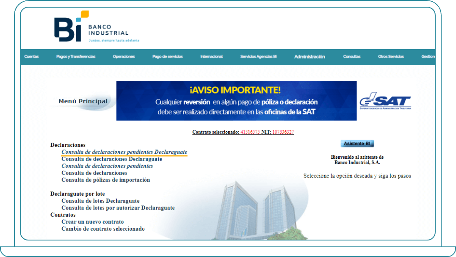Open the Pagos y Transferencias menu
This screenshot has height=257, width=456.
(76, 57)
